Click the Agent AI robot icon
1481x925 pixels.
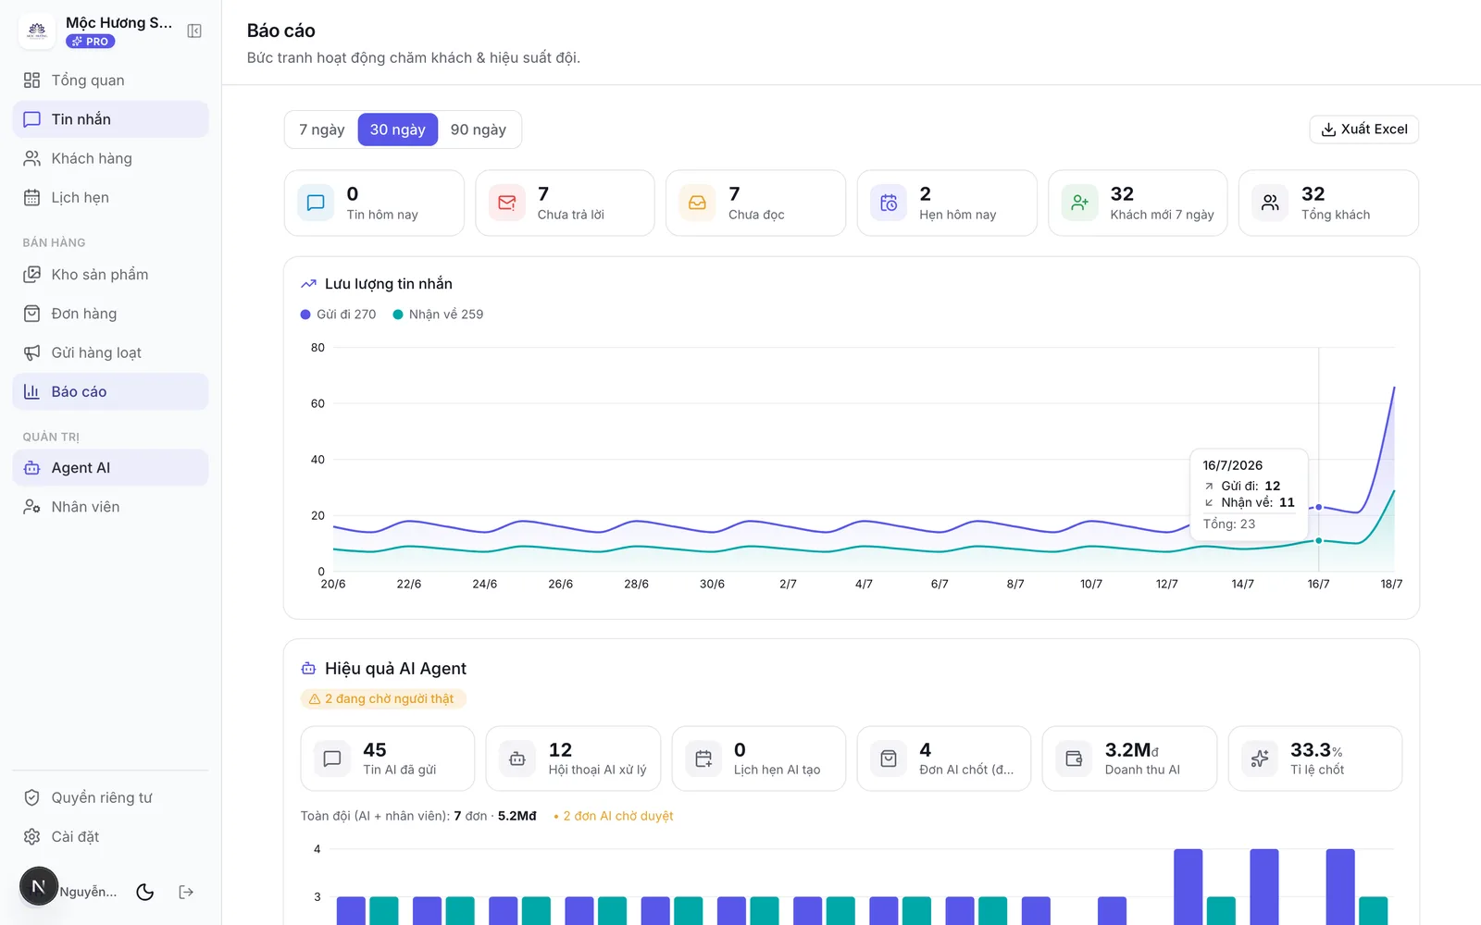coord(31,468)
